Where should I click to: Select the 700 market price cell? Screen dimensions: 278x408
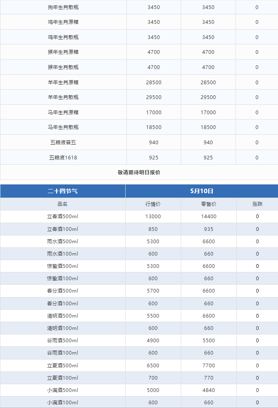[x=153, y=378]
